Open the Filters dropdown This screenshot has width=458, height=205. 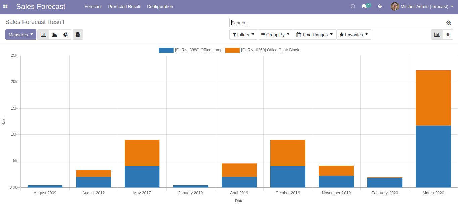coord(243,35)
